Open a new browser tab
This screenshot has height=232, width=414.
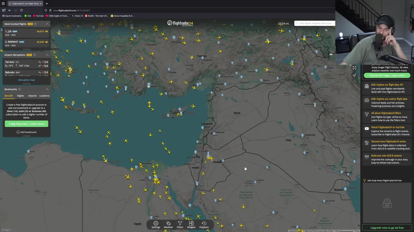(47, 4)
